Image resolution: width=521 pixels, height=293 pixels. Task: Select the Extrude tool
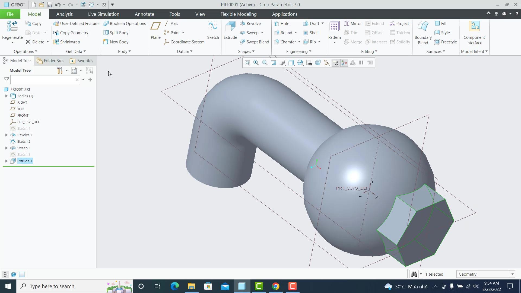230,30
